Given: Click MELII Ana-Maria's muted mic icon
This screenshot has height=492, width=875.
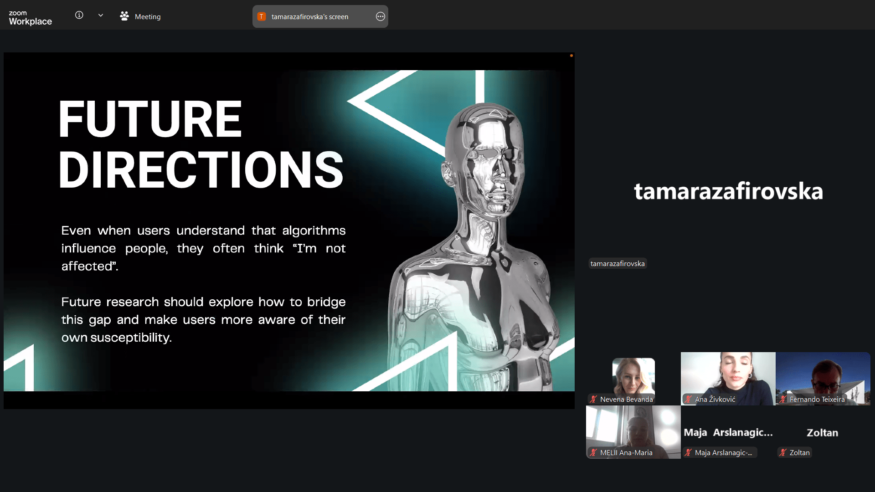Looking at the screenshot, I should click(x=593, y=453).
